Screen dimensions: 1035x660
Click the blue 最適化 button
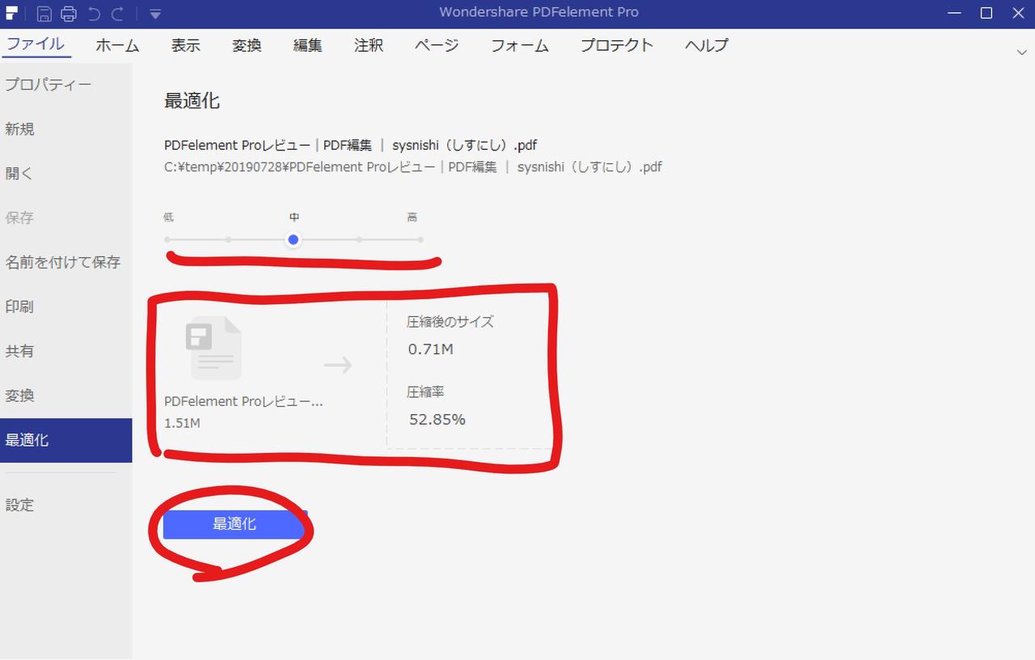[234, 524]
